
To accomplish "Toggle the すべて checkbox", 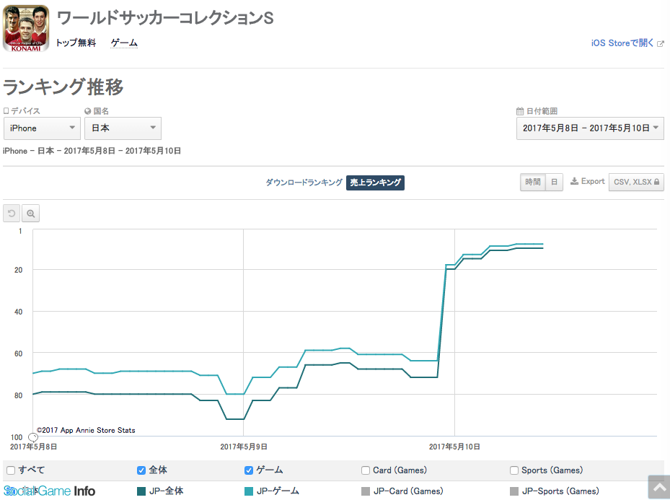I will [x=11, y=470].
